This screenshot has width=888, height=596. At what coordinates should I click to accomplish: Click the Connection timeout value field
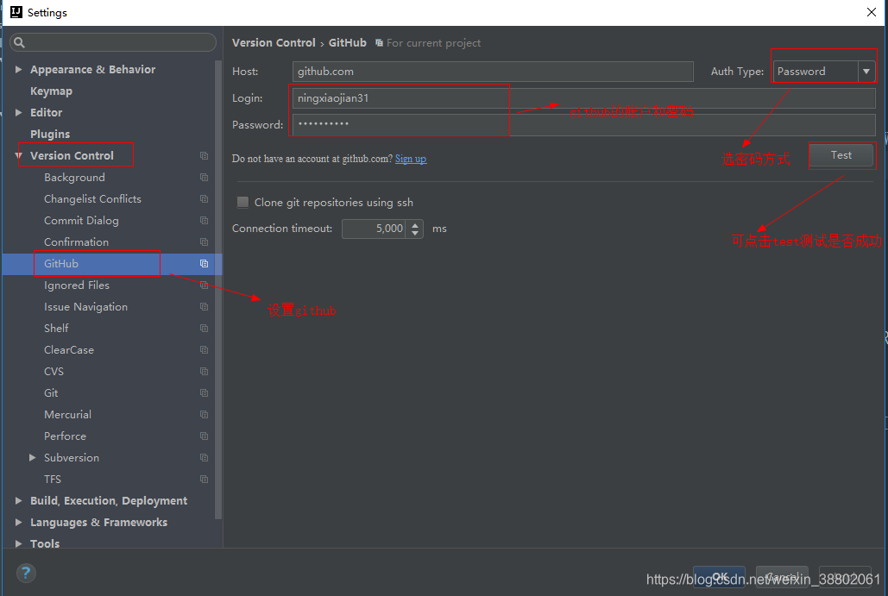point(374,229)
